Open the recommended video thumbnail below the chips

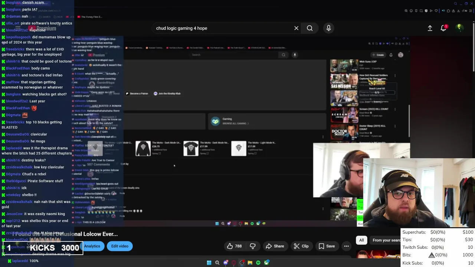click(379, 254)
